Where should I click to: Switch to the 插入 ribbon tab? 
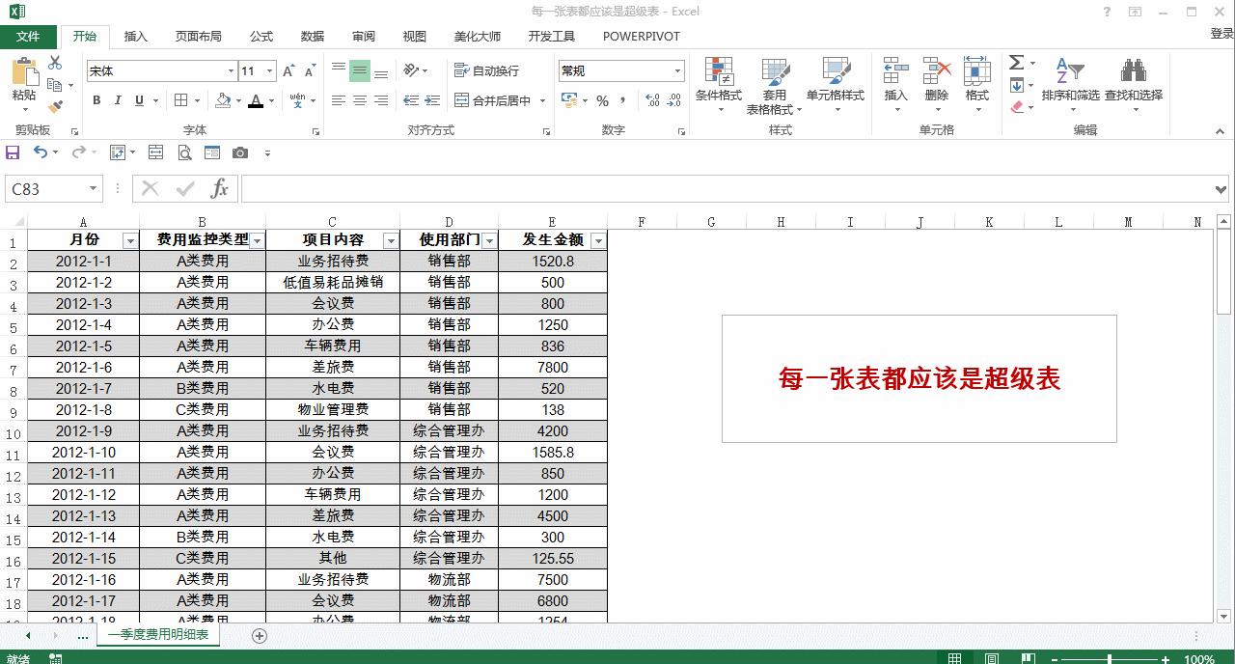(x=135, y=37)
